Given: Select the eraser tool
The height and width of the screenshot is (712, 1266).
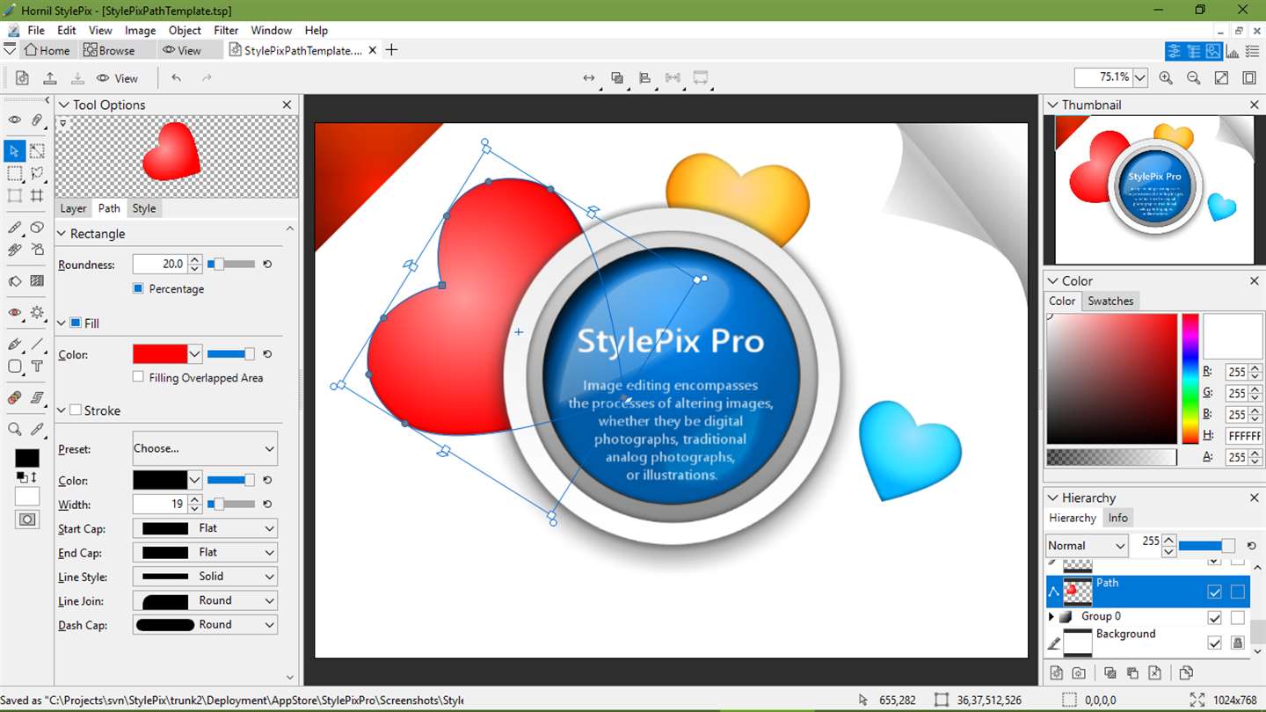Looking at the screenshot, I should click(x=37, y=227).
